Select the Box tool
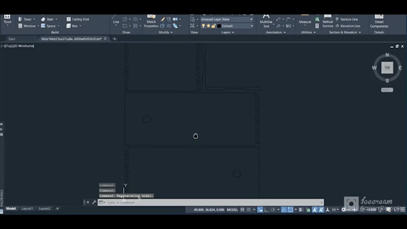The height and width of the screenshot is (229, 407). [x=72, y=26]
